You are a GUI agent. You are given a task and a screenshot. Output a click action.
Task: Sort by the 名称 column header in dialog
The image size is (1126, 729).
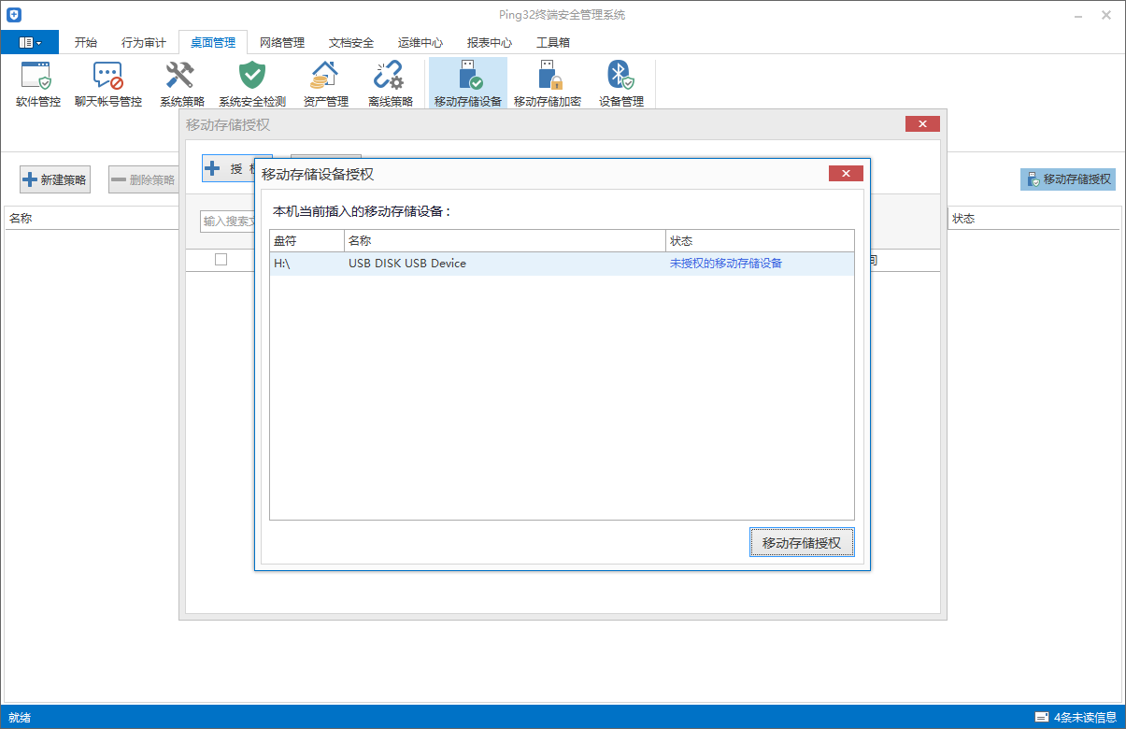click(x=505, y=241)
